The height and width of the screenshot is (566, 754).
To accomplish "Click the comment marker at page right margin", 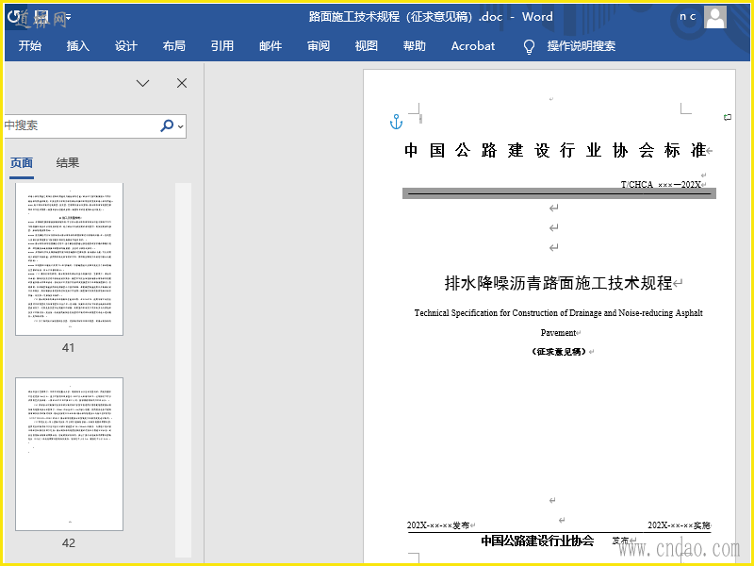I will [x=728, y=117].
